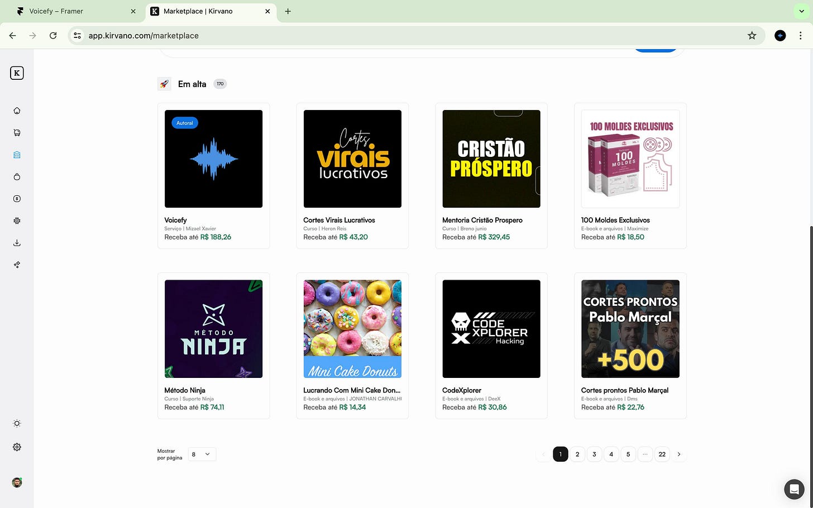Open the Mini Cake Donuts thumbnail
Image resolution: width=813 pixels, height=508 pixels.
[352, 329]
